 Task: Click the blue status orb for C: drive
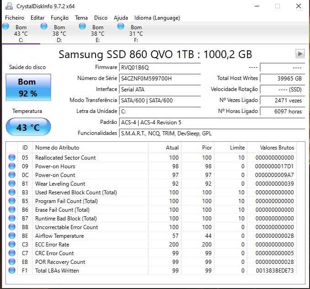[x=6, y=26]
